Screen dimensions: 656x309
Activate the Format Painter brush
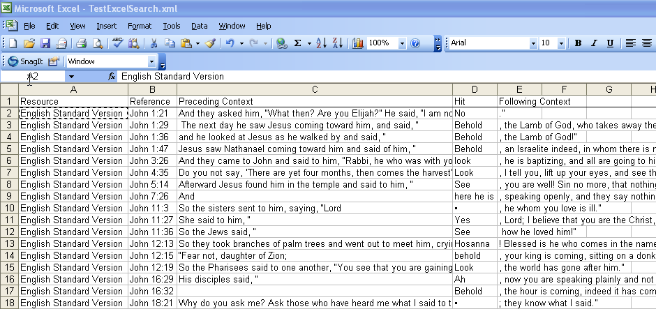(211, 43)
